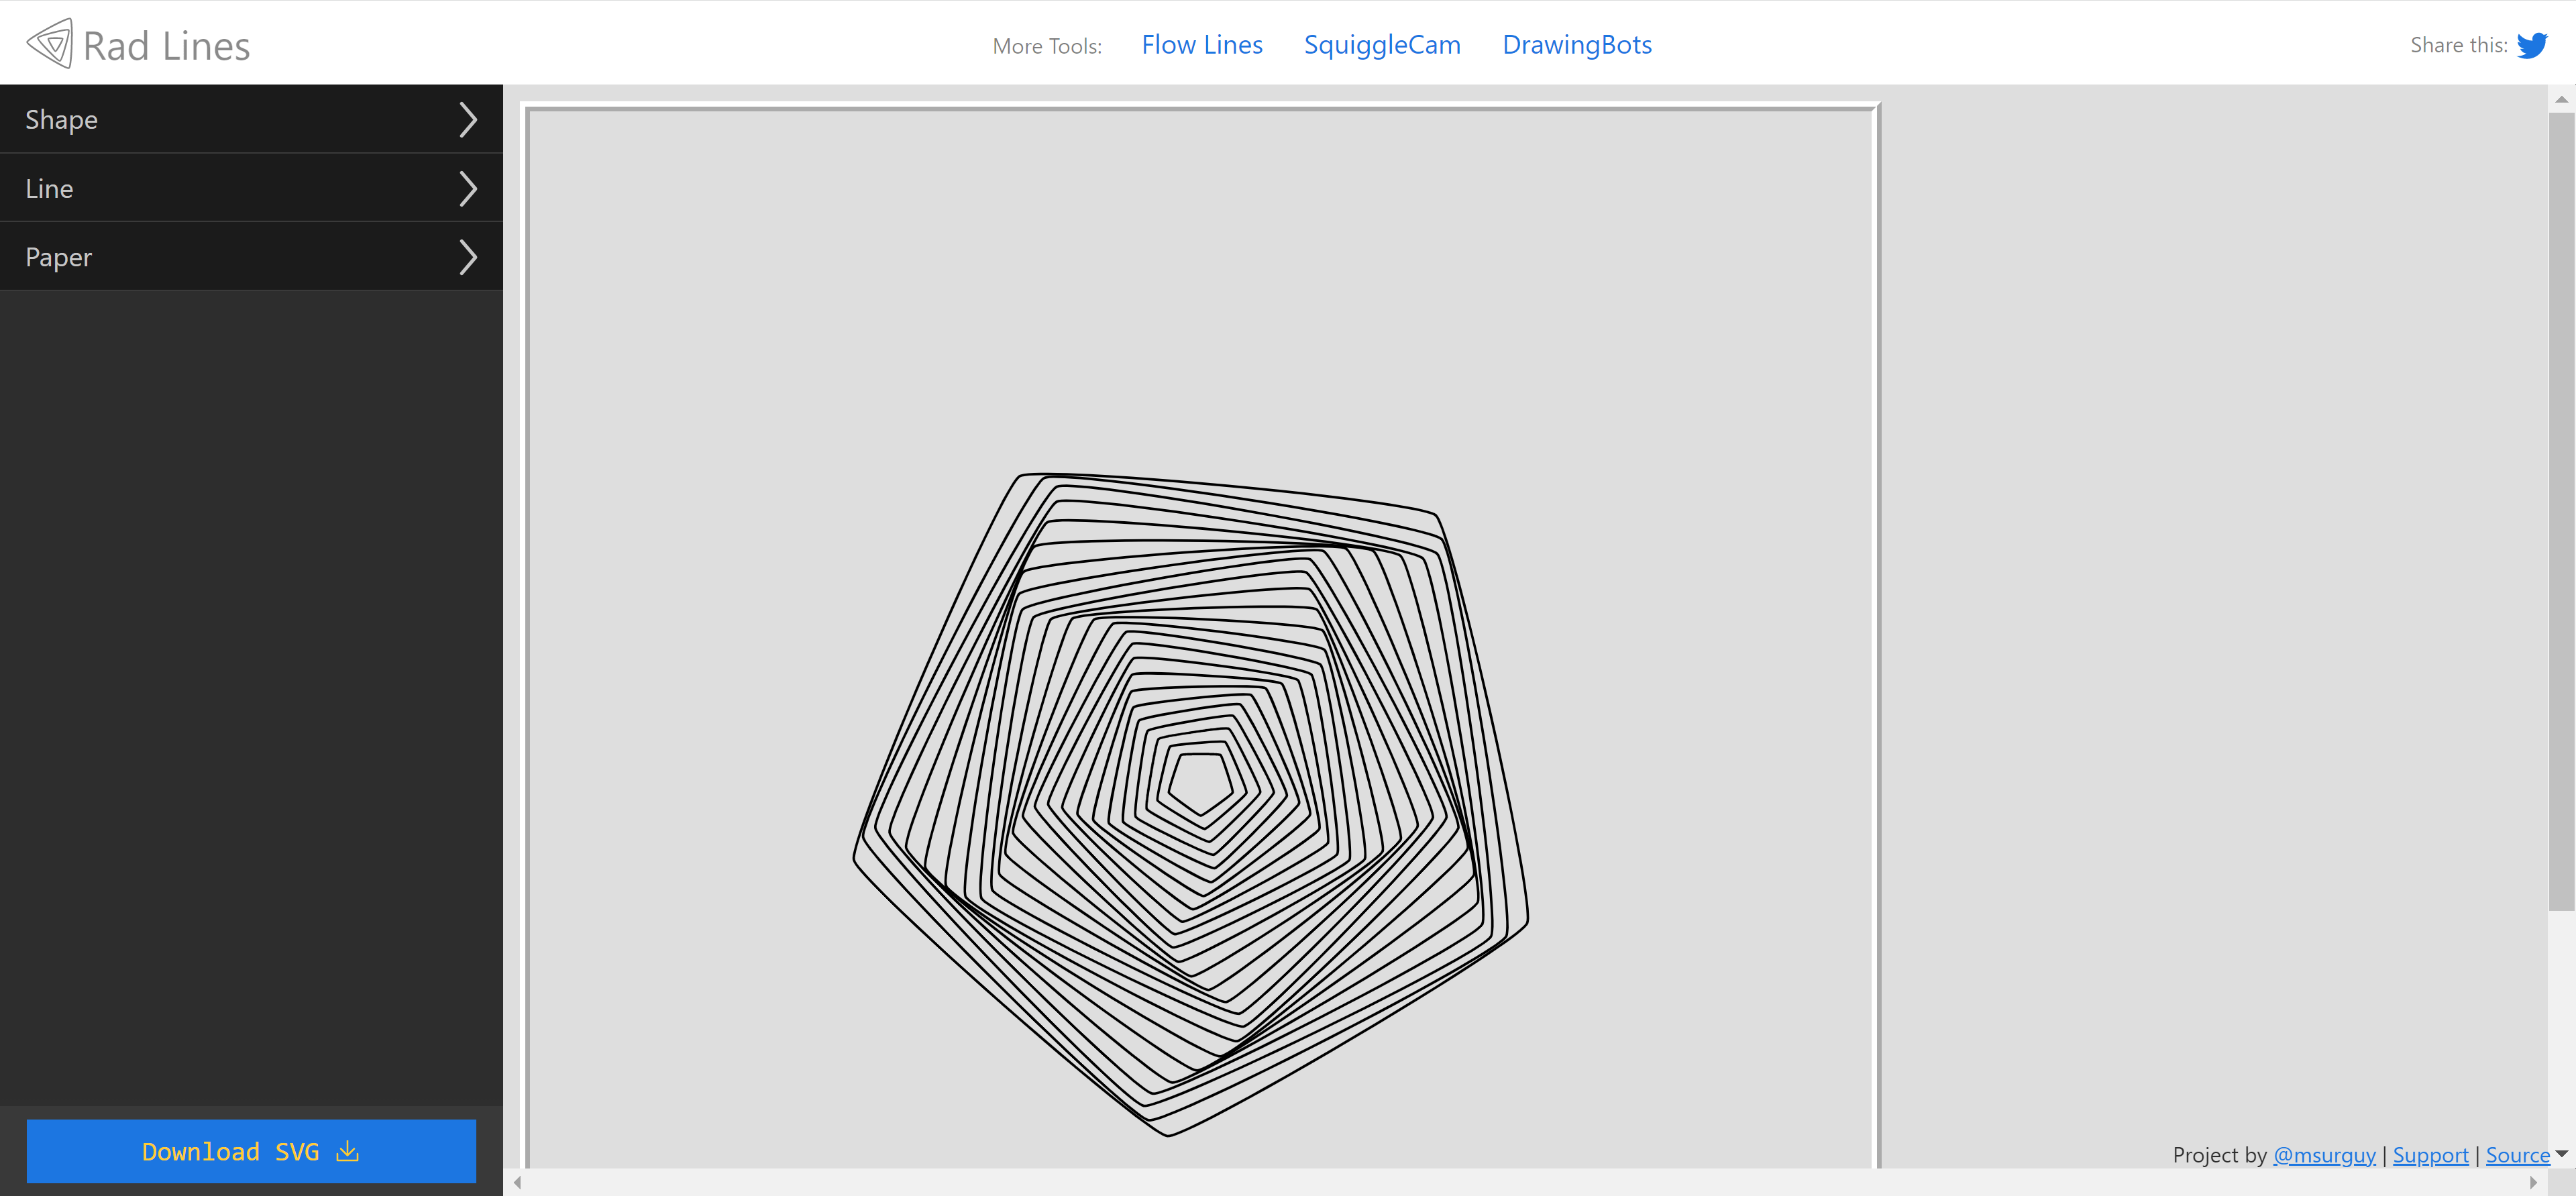Open the Flow Lines tool link
This screenshot has width=2576, height=1196.
coord(1201,45)
